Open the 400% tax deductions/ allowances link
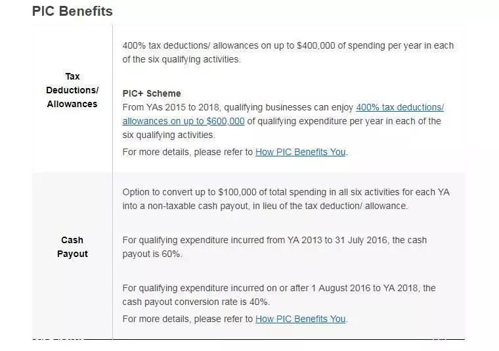Viewport: 499px width, 351px height. (400, 107)
